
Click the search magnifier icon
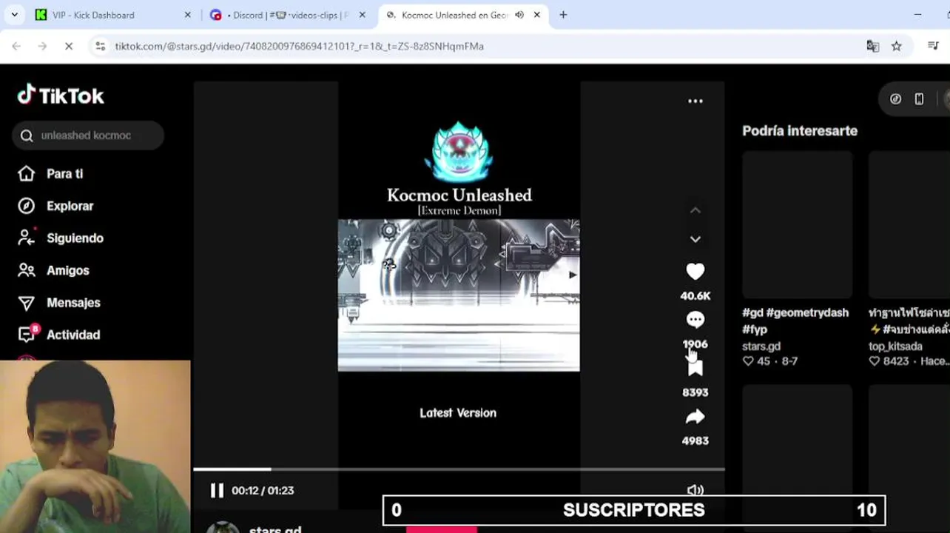click(27, 135)
